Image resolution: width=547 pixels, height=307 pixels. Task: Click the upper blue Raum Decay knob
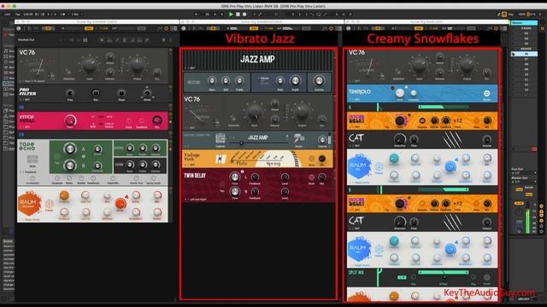click(450, 167)
